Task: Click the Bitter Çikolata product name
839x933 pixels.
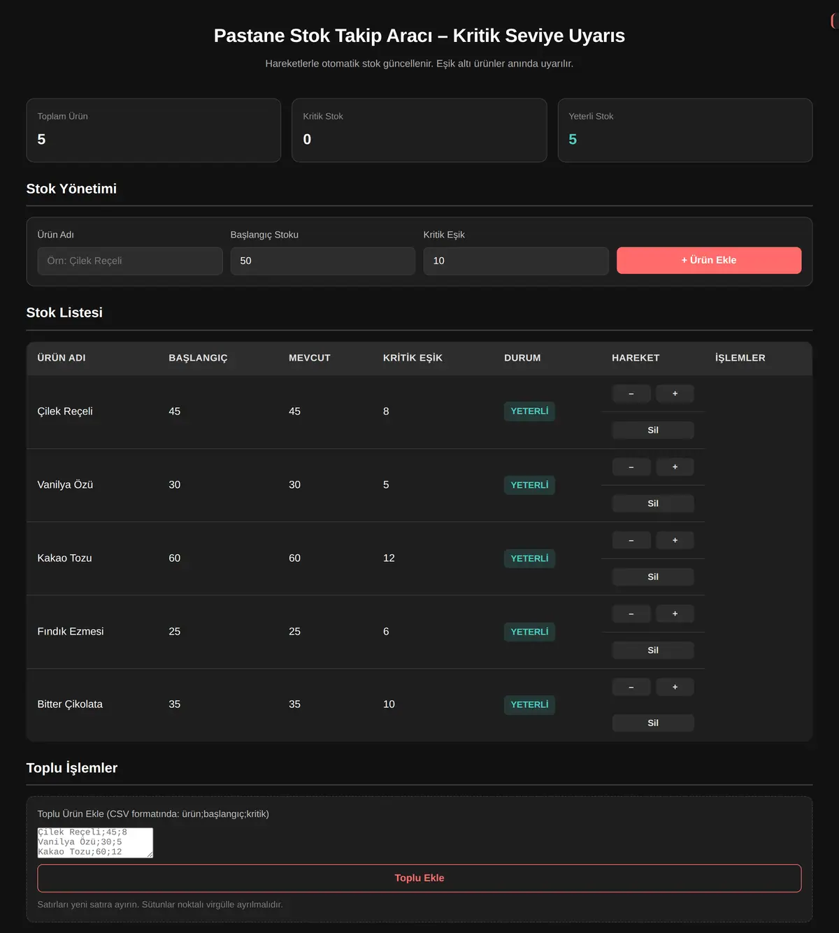Action: (x=70, y=704)
